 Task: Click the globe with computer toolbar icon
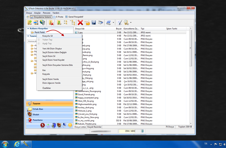(x=42, y=23)
